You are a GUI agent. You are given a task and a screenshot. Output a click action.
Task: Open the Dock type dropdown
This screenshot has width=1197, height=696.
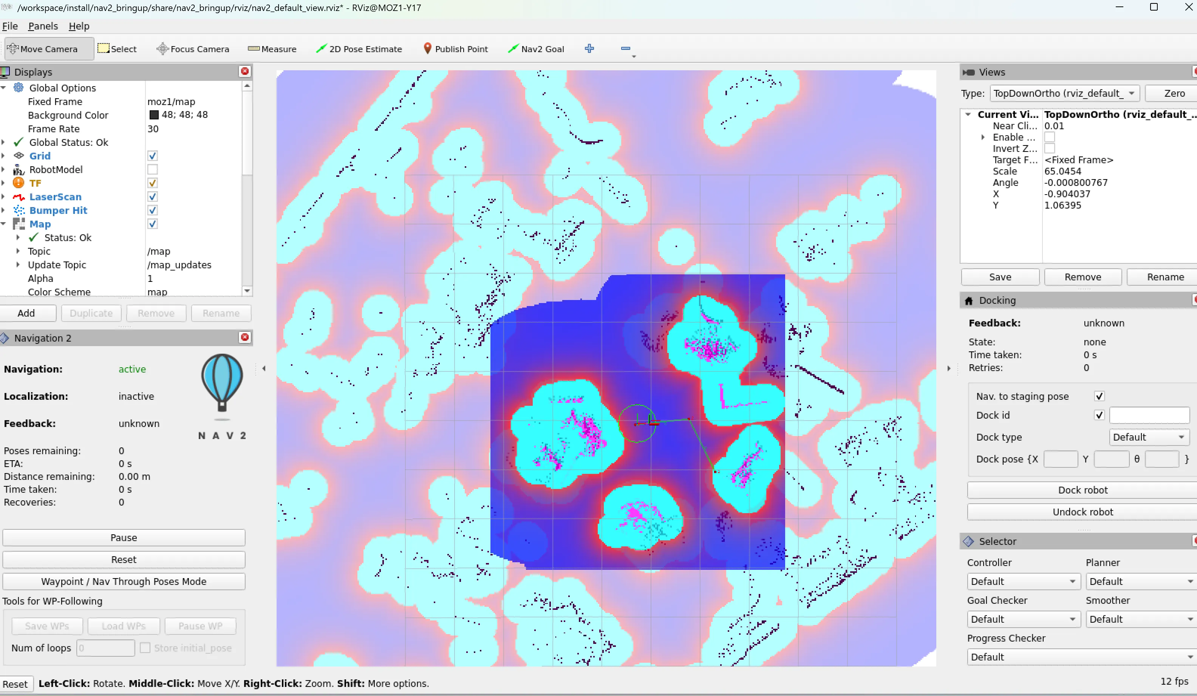point(1148,437)
